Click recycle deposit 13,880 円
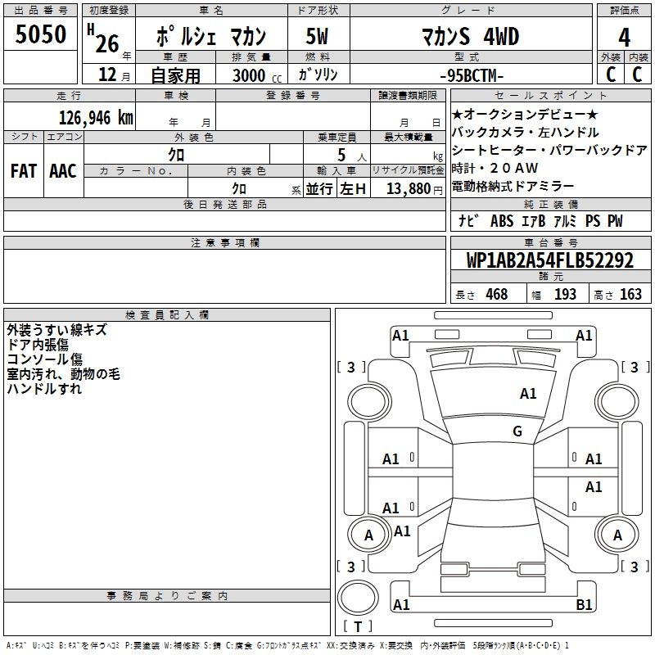 (x=414, y=189)
